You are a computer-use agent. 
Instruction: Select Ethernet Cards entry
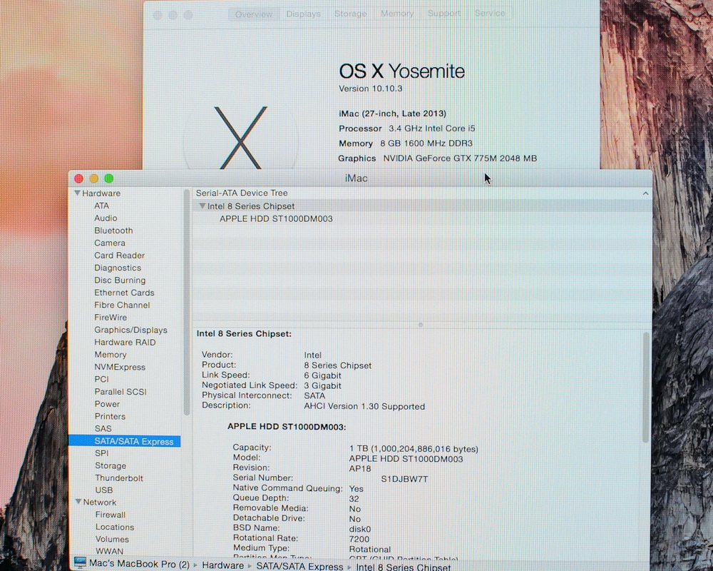point(124,293)
